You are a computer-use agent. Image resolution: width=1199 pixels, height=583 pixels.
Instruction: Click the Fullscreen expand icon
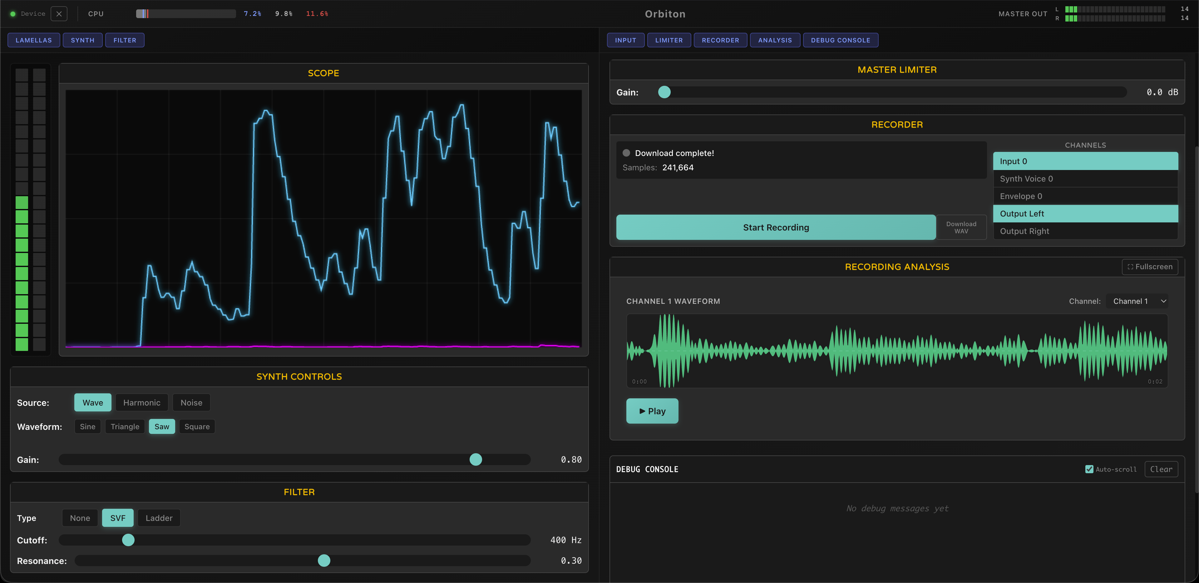[x=1130, y=267]
